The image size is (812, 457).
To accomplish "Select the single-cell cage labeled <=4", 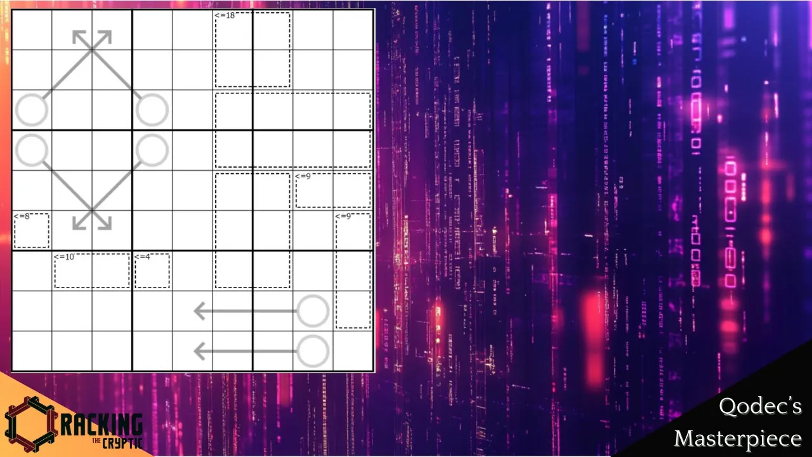I will (152, 270).
